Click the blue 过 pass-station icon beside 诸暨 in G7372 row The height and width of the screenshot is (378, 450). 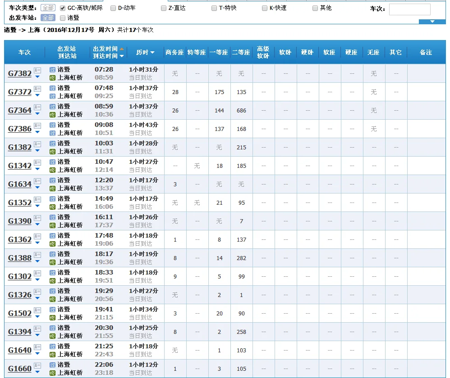pyautogui.click(x=52, y=88)
